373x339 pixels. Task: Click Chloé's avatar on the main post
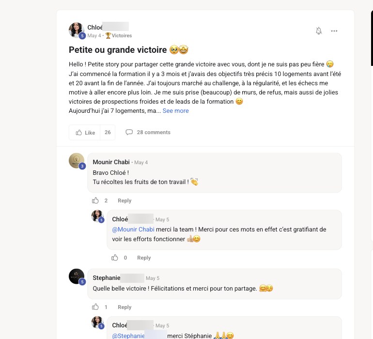coord(77,30)
